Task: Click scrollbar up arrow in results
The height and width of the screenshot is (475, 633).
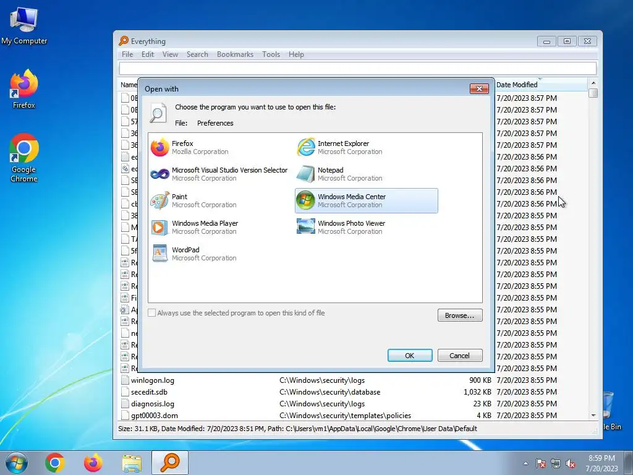Action: point(593,83)
